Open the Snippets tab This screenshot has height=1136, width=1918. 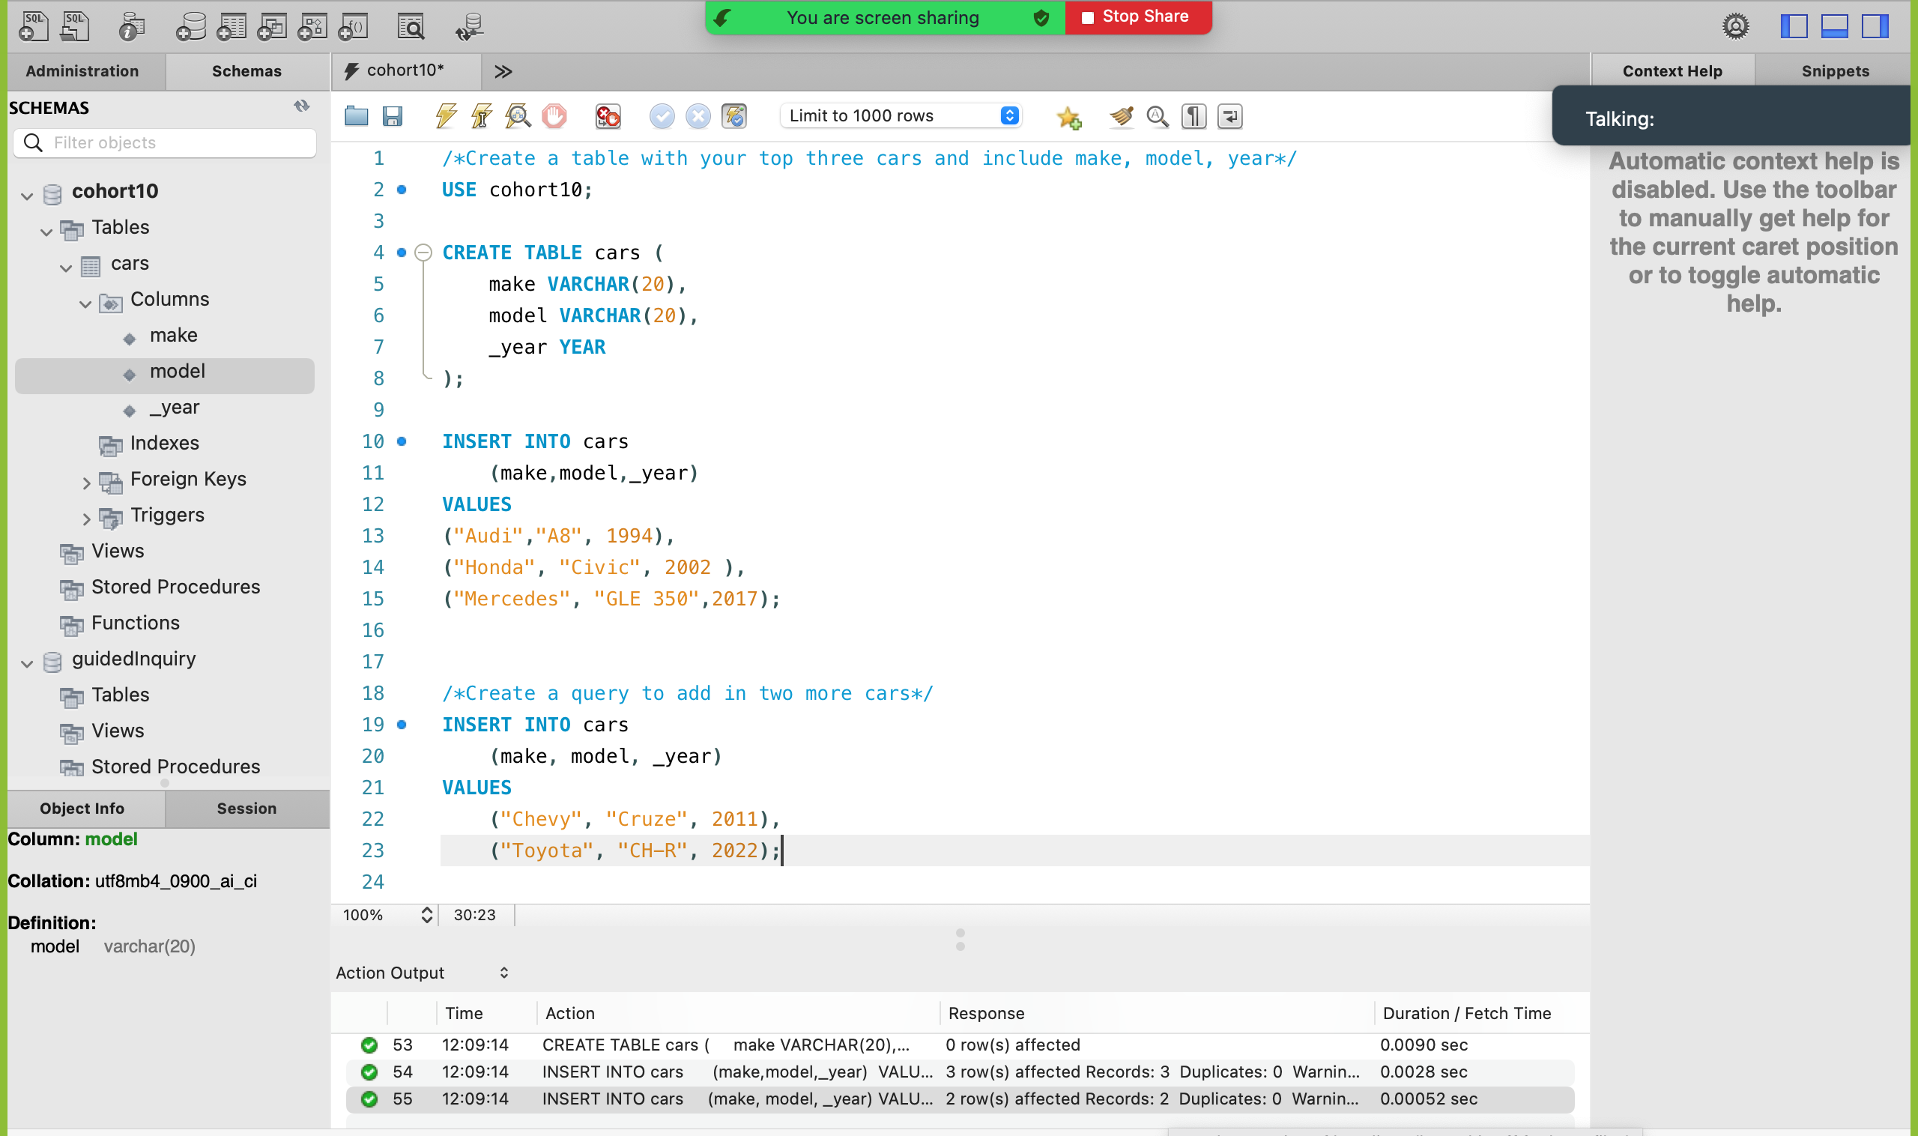click(x=1835, y=71)
